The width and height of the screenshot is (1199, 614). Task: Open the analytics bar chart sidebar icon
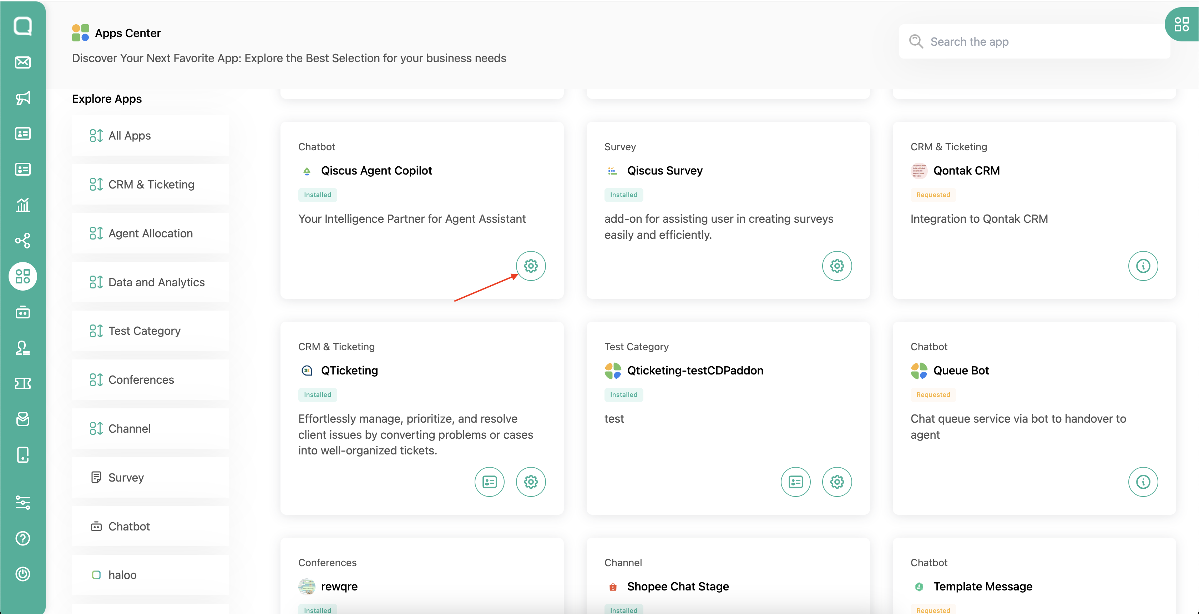point(23,205)
